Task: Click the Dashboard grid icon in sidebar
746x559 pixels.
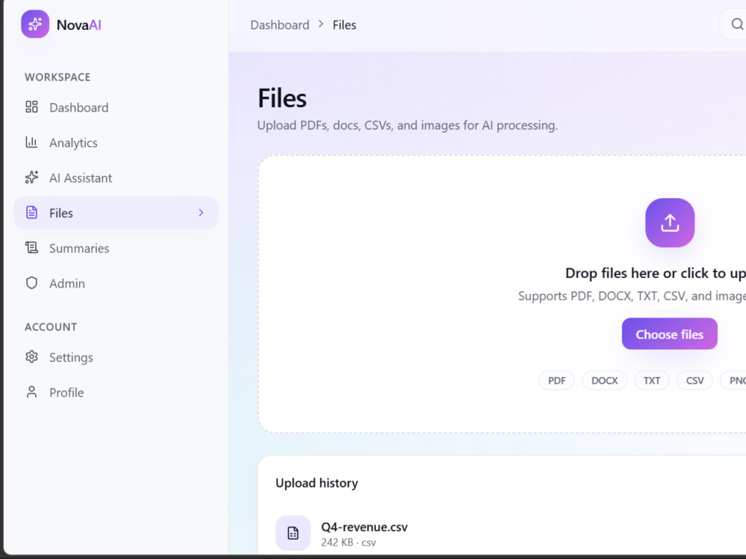Action: [31, 107]
